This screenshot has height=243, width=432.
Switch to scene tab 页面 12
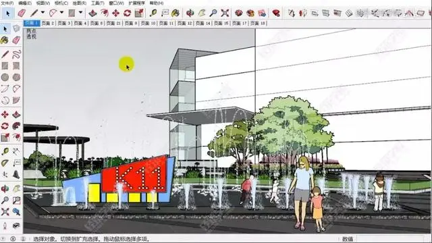[184, 24]
